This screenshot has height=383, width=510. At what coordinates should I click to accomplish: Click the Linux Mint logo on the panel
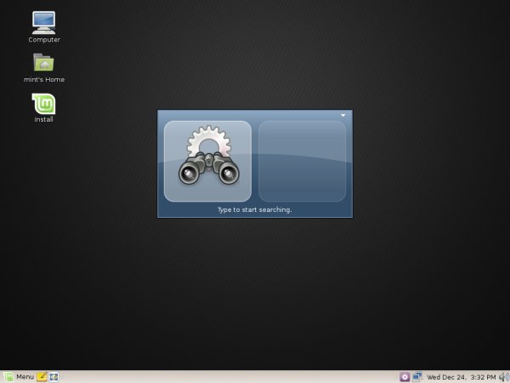coord(8,376)
